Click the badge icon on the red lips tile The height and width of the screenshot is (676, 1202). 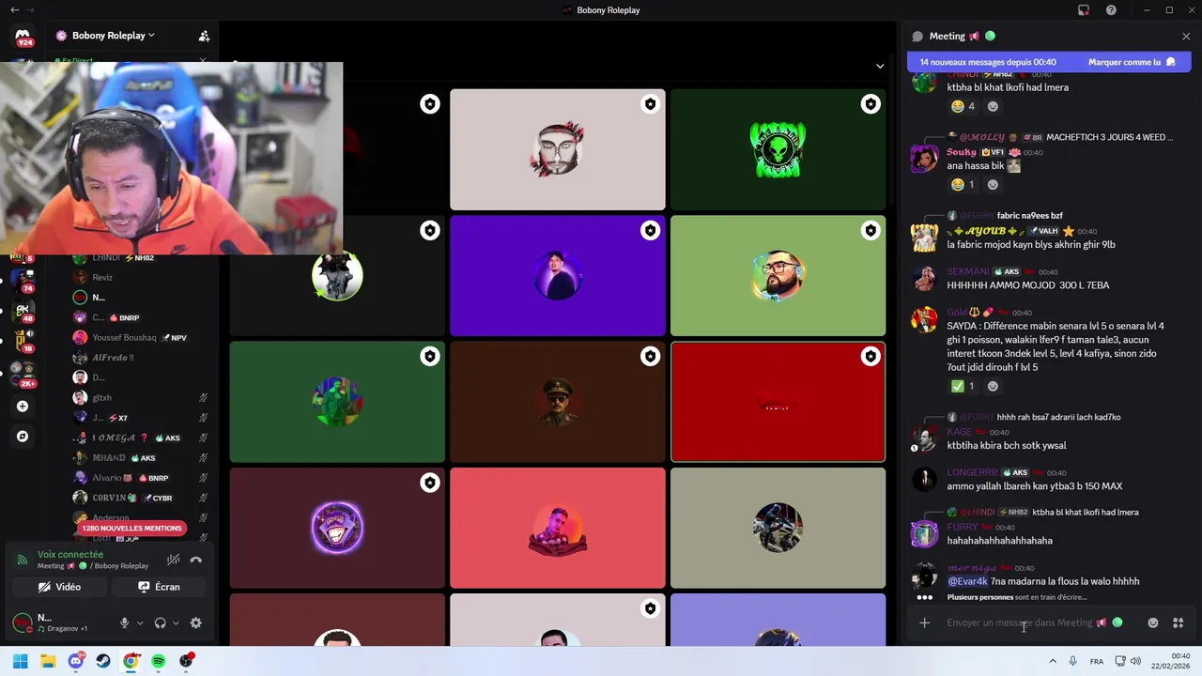pos(871,357)
